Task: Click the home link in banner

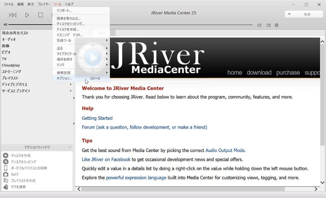Action: (235, 73)
